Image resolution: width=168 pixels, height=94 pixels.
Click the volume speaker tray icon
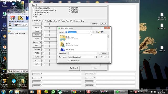coord(152,92)
